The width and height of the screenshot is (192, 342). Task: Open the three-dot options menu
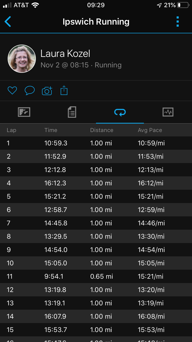click(178, 22)
